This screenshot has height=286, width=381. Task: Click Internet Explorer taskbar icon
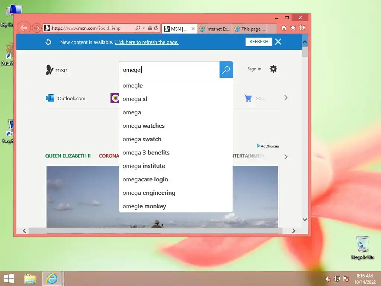coord(52,279)
